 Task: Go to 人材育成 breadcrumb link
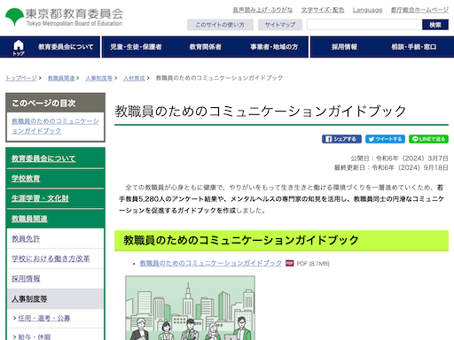(134, 78)
